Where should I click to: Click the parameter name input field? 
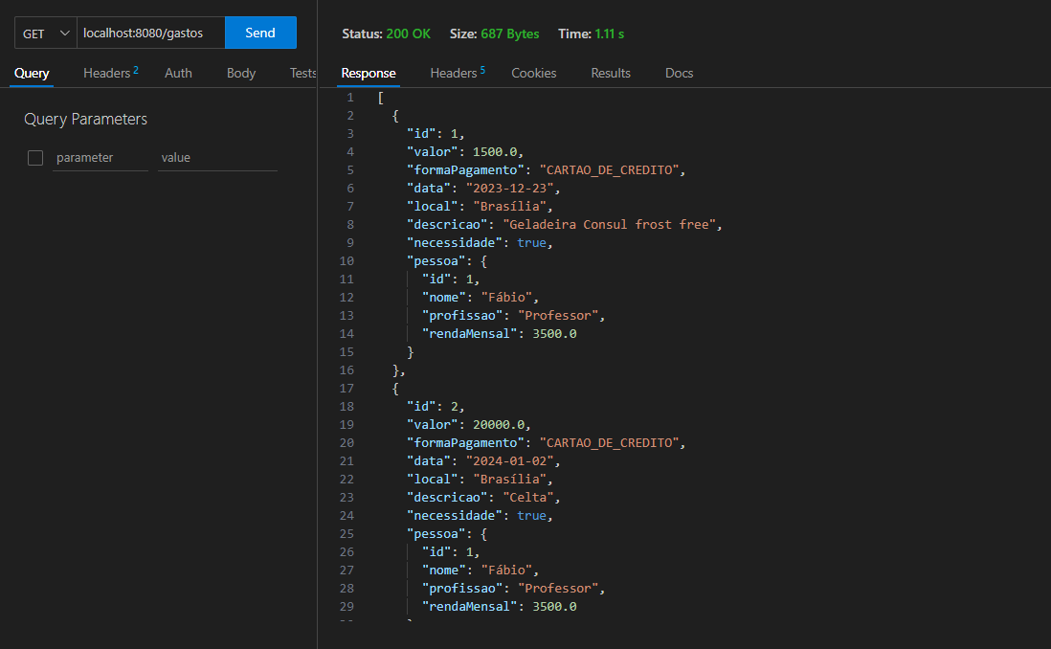tap(100, 158)
